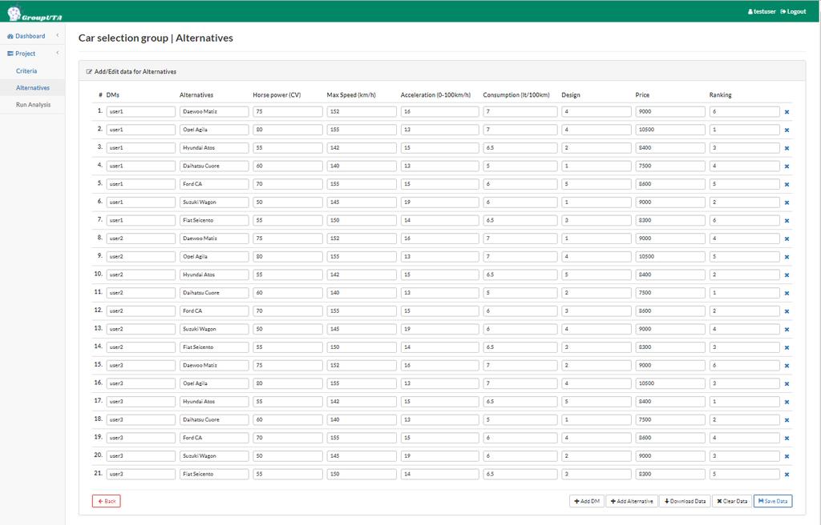The width and height of the screenshot is (821, 525).
Task: Remove row 20 using its x icon
Action: click(x=787, y=456)
